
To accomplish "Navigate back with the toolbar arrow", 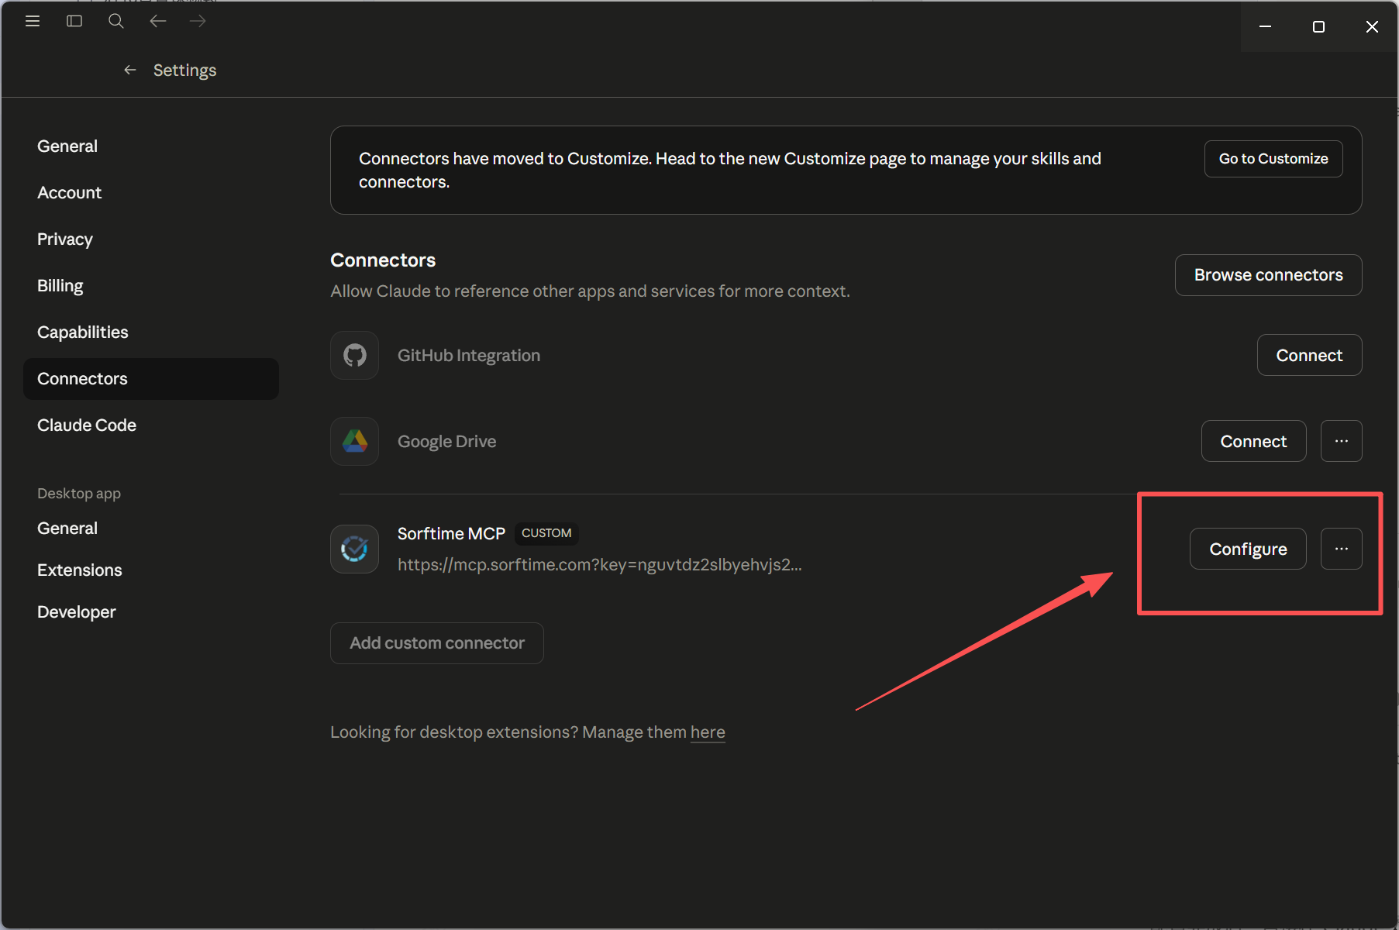I will tap(158, 21).
